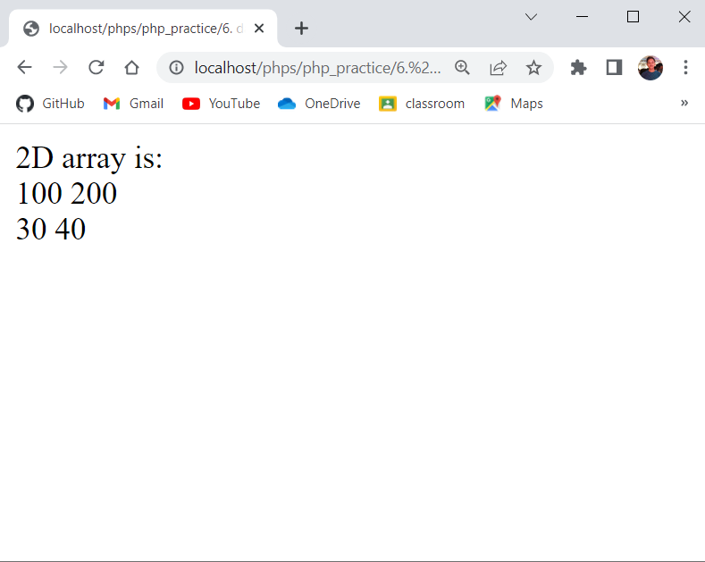Close the localhost tab
705x562 pixels.
(x=259, y=28)
